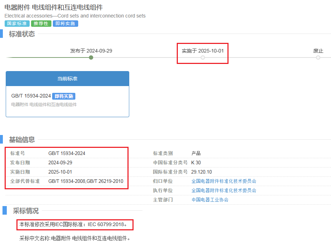Open 执行单位 全国电器附件标准化技术委员会 link

pyautogui.click(x=224, y=190)
